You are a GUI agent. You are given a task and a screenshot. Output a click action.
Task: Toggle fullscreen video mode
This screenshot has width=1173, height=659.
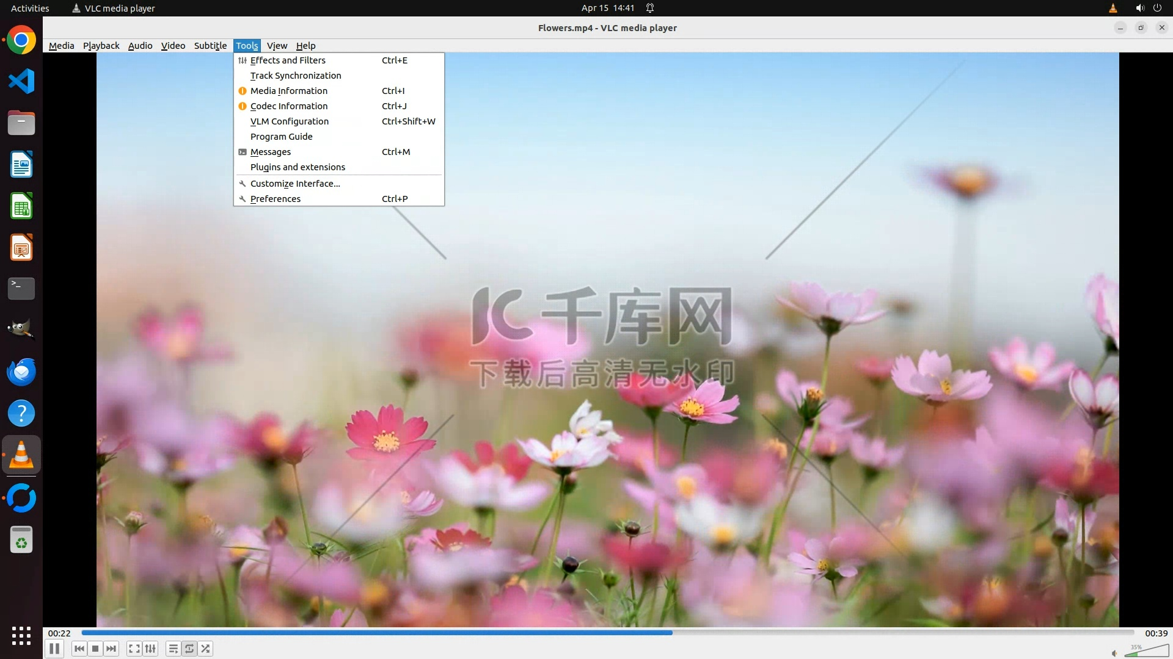tap(134, 649)
